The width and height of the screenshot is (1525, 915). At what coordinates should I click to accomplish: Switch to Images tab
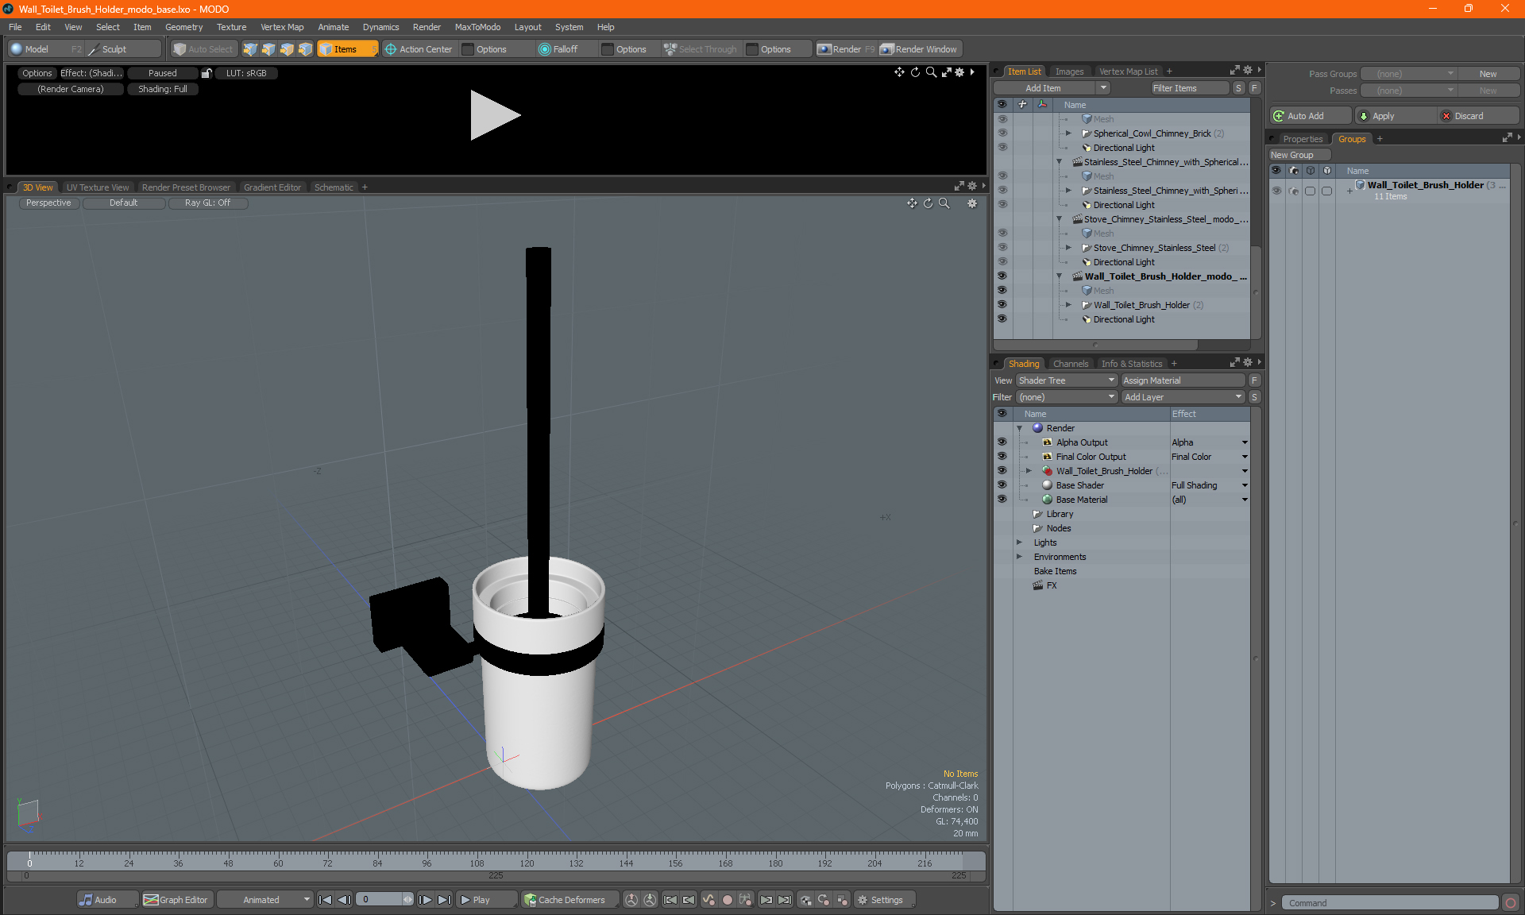1069,71
